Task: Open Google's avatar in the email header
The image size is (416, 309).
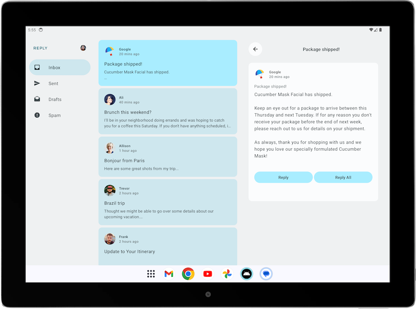Action: click(260, 74)
